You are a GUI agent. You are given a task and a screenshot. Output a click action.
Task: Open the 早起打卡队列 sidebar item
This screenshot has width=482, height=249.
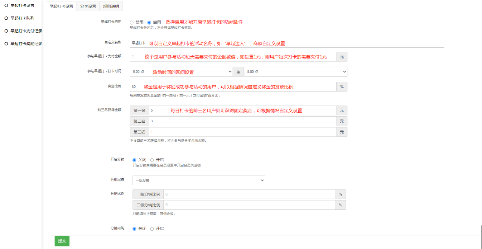(x=22, y=18)
